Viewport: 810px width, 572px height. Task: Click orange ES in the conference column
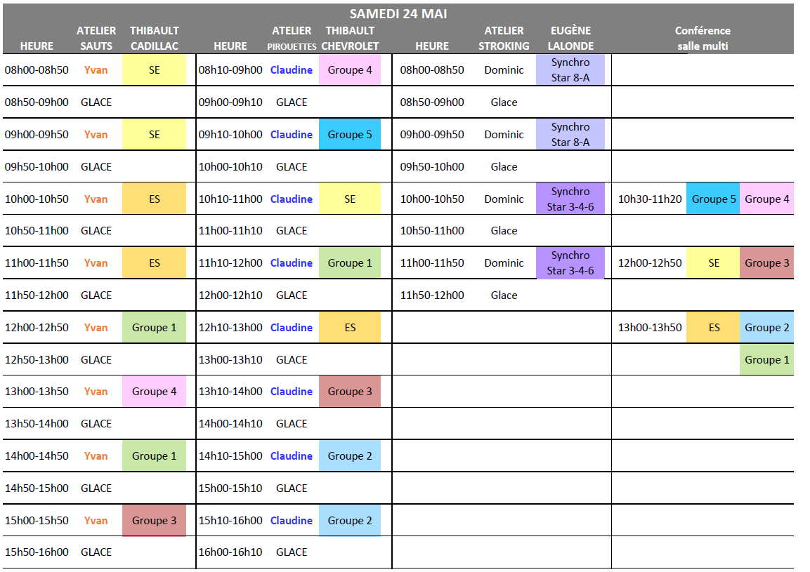(x=713, y=328)
